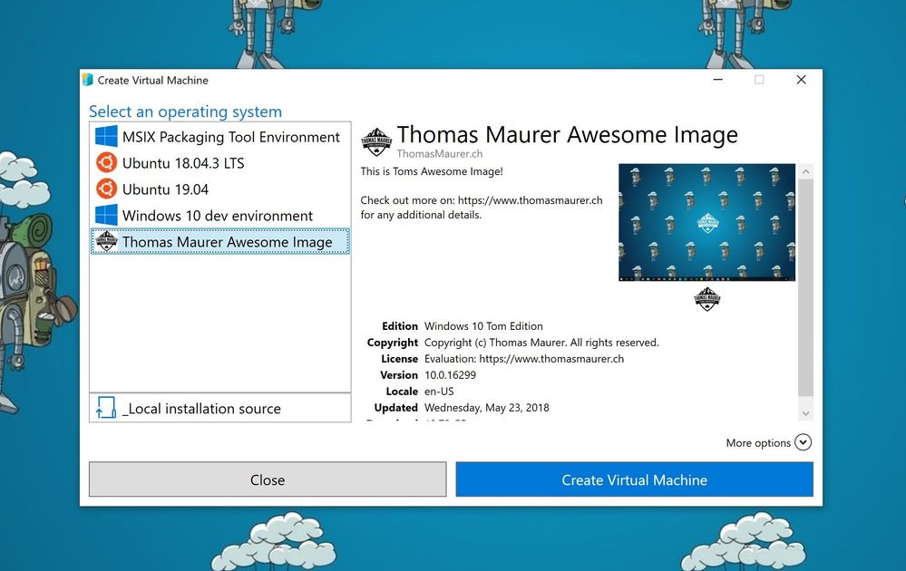Select Thomas Maurer Awesome Image entry
This screenshot has width=906, height=571.
tap(220, 241)
